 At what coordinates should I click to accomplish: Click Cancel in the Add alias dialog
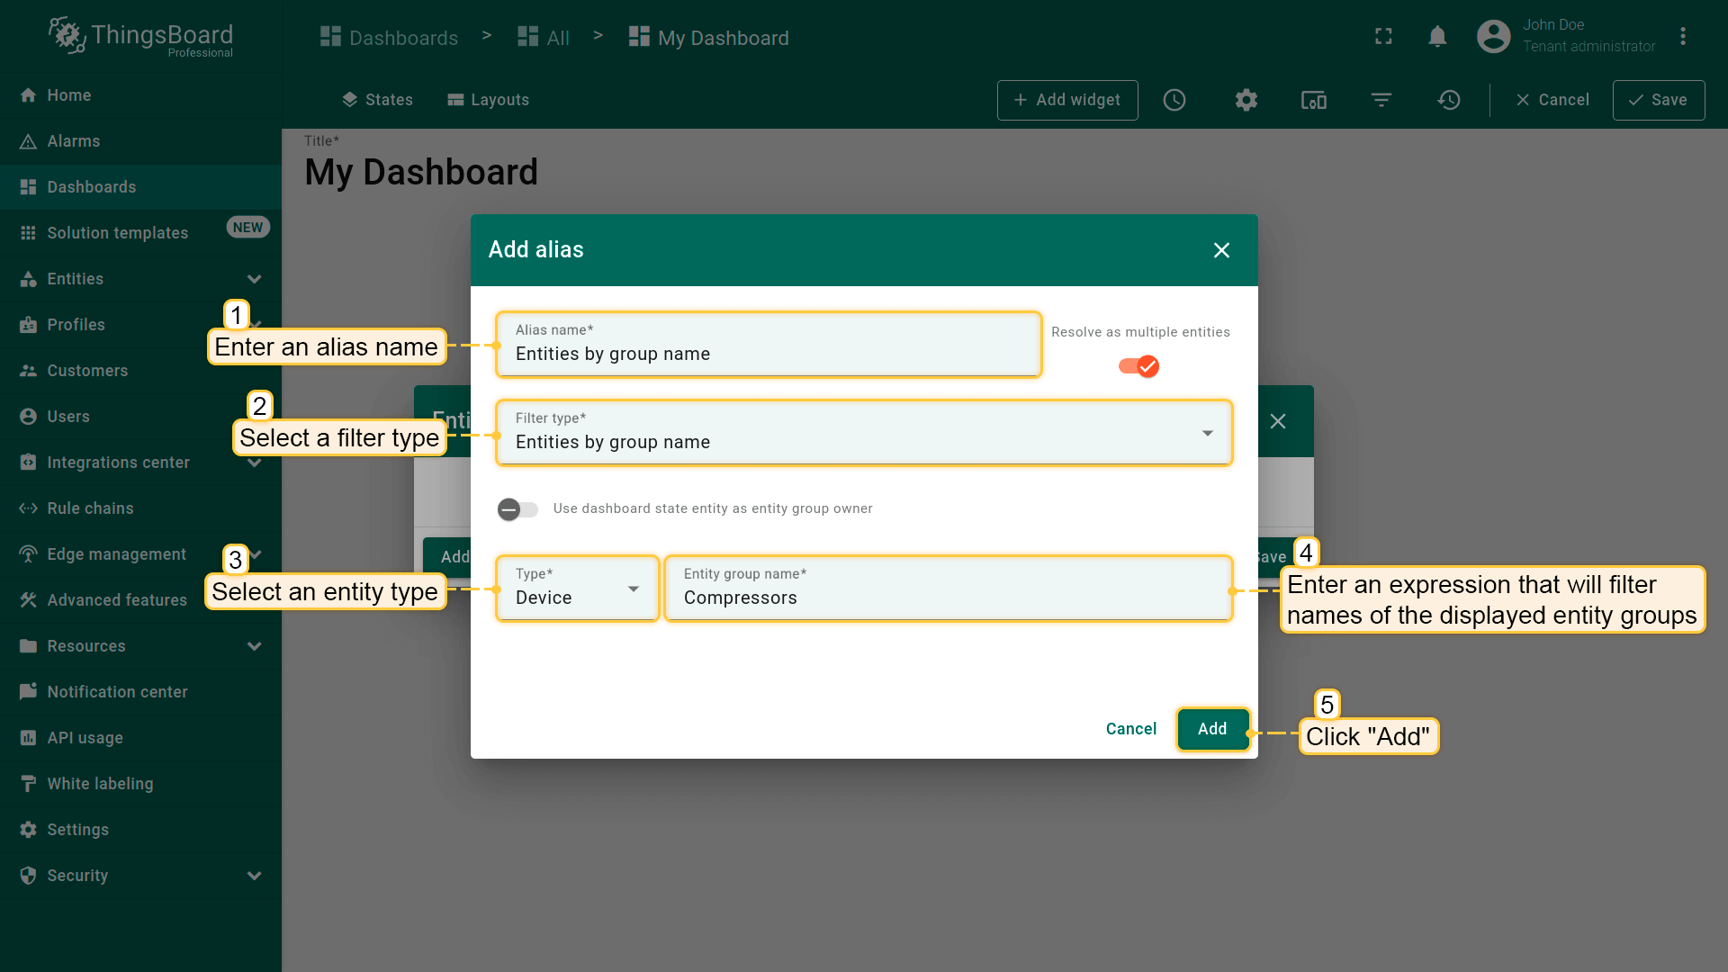tap(1130, 729)
